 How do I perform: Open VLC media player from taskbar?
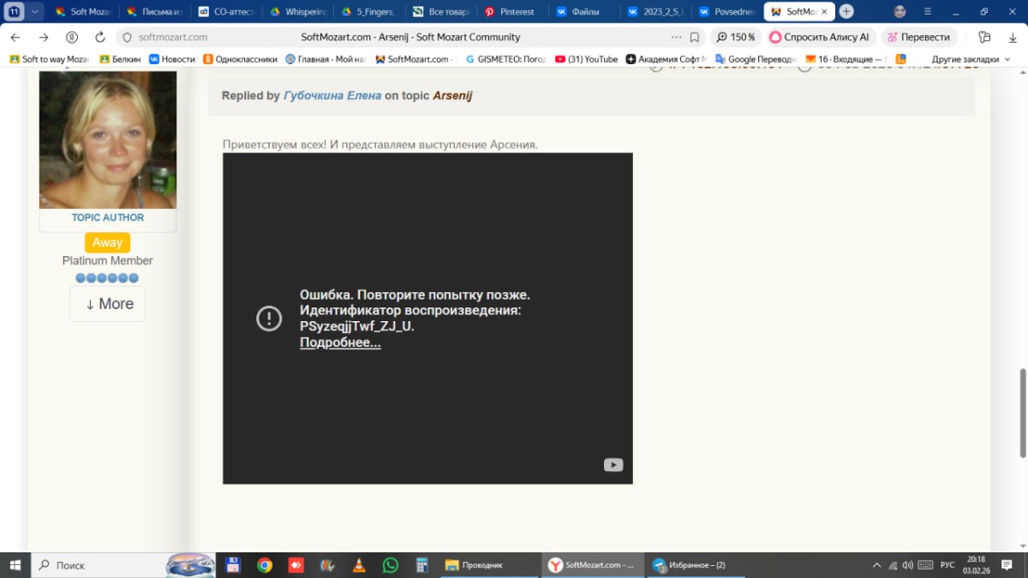(358, 565)
